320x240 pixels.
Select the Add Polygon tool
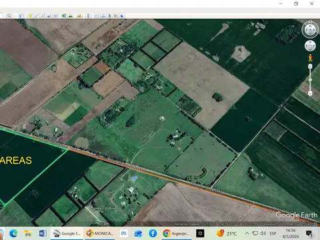[37, 16]
